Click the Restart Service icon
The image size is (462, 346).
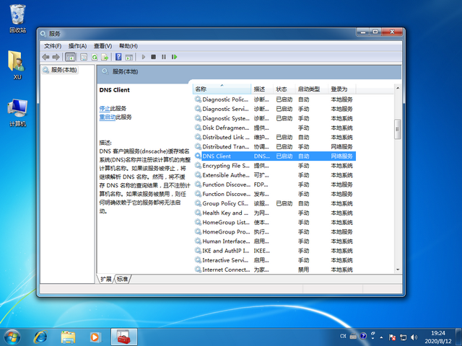175,57
